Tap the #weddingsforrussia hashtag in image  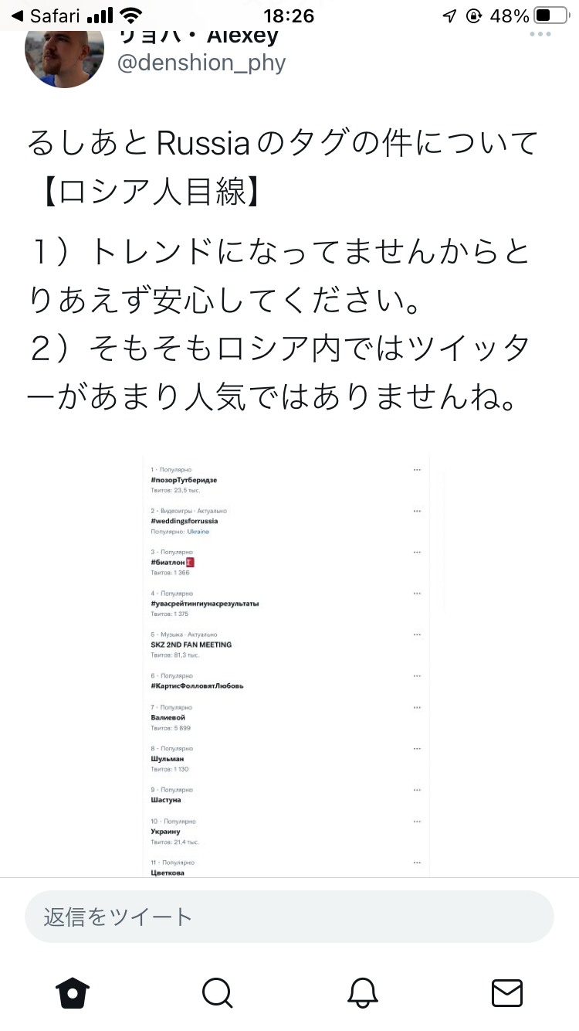click(x=185, y=521)
